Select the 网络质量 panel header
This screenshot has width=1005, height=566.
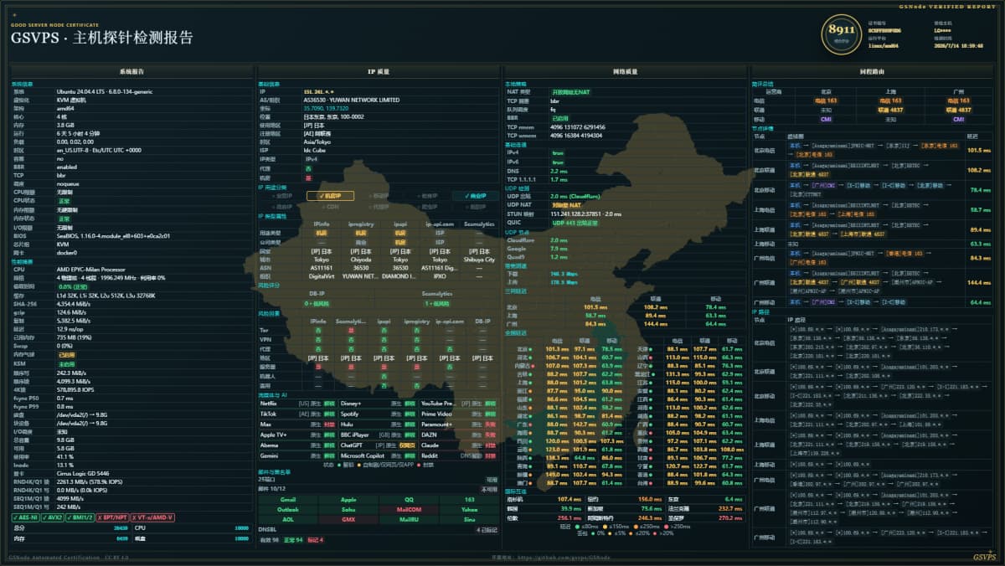[626, 72]
